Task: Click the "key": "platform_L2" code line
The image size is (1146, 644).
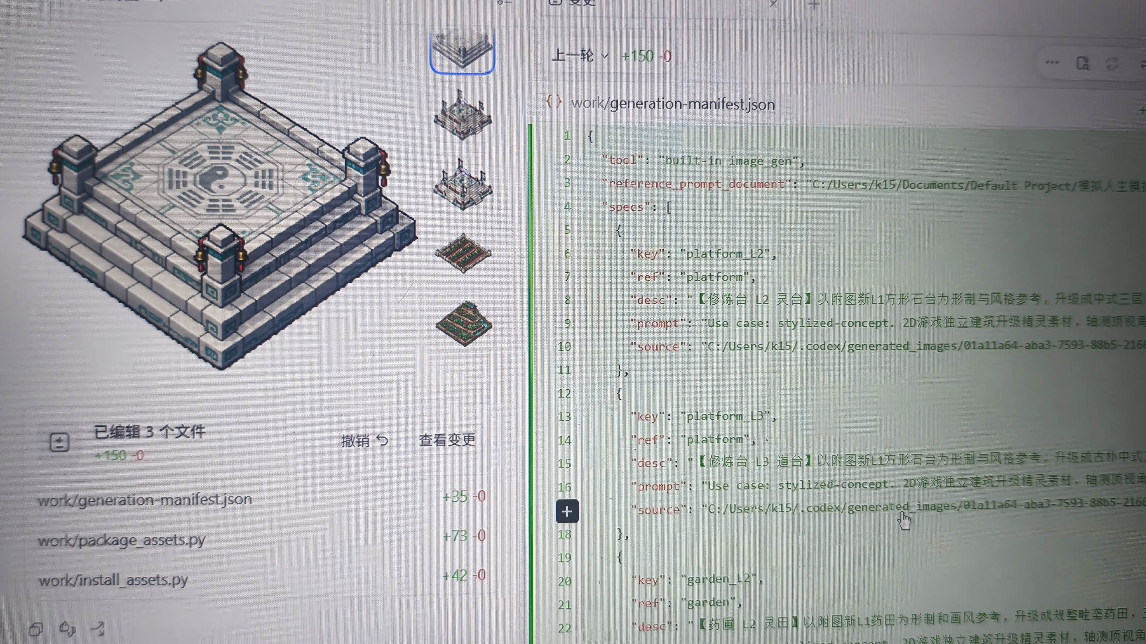Action: 703,254
